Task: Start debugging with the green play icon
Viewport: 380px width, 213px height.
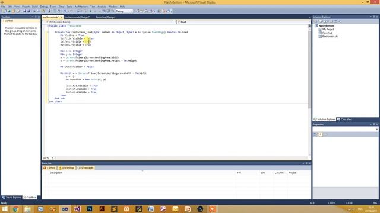Action: (x=91, y=11)
